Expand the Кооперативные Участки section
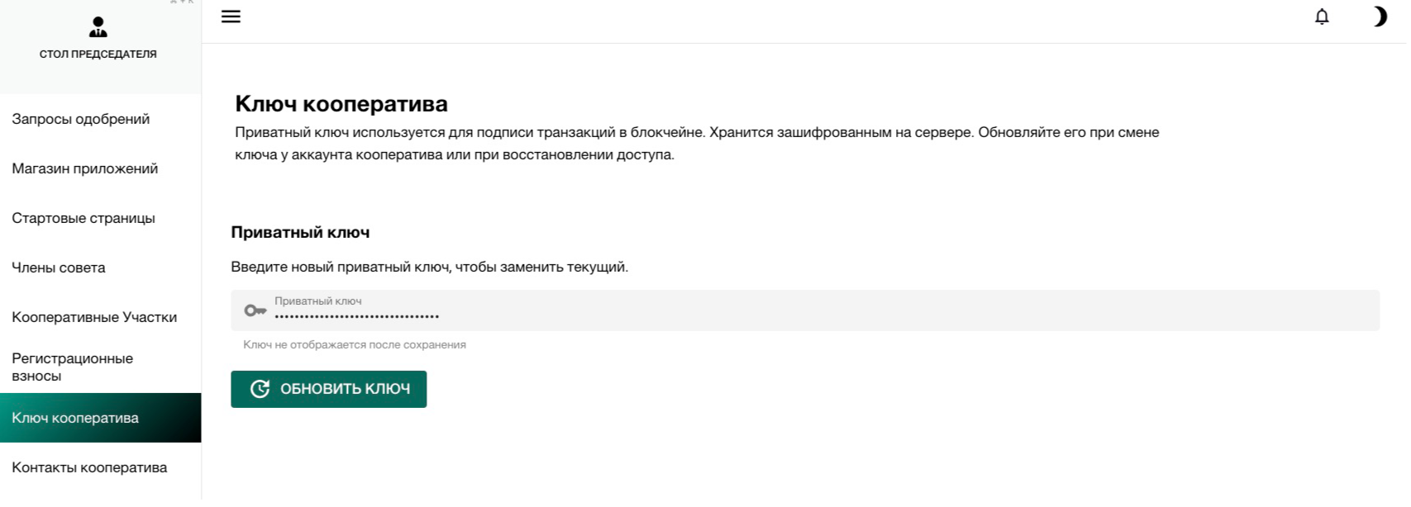This screenshot has width=1411, height=507. point(93,317)
